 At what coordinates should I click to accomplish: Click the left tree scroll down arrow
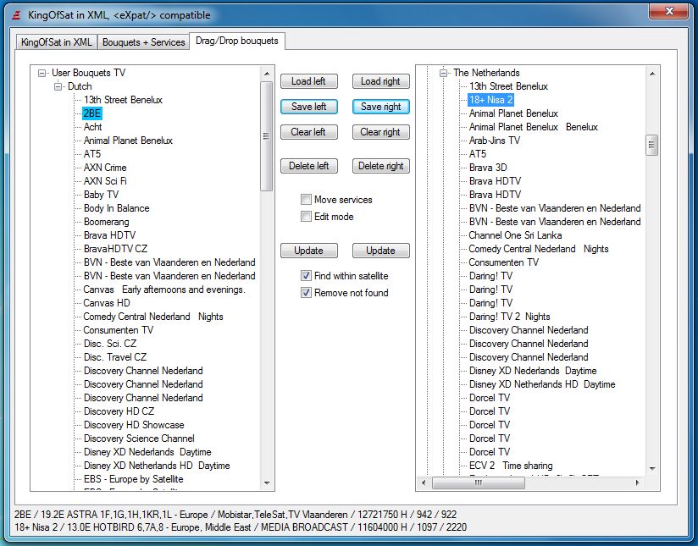pos(267,483)
